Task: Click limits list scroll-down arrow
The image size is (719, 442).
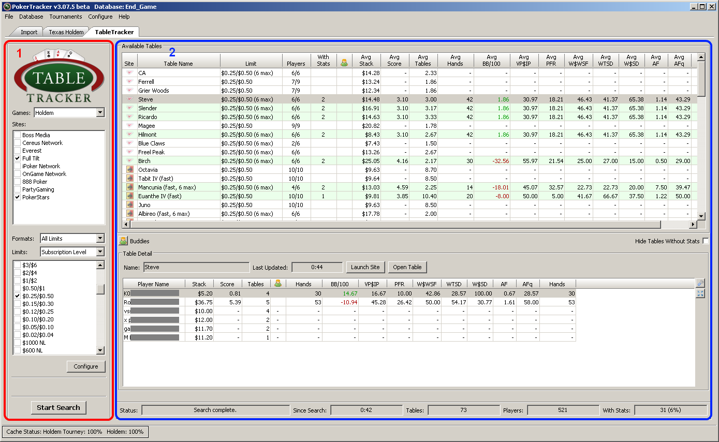Action: [100, 350]
